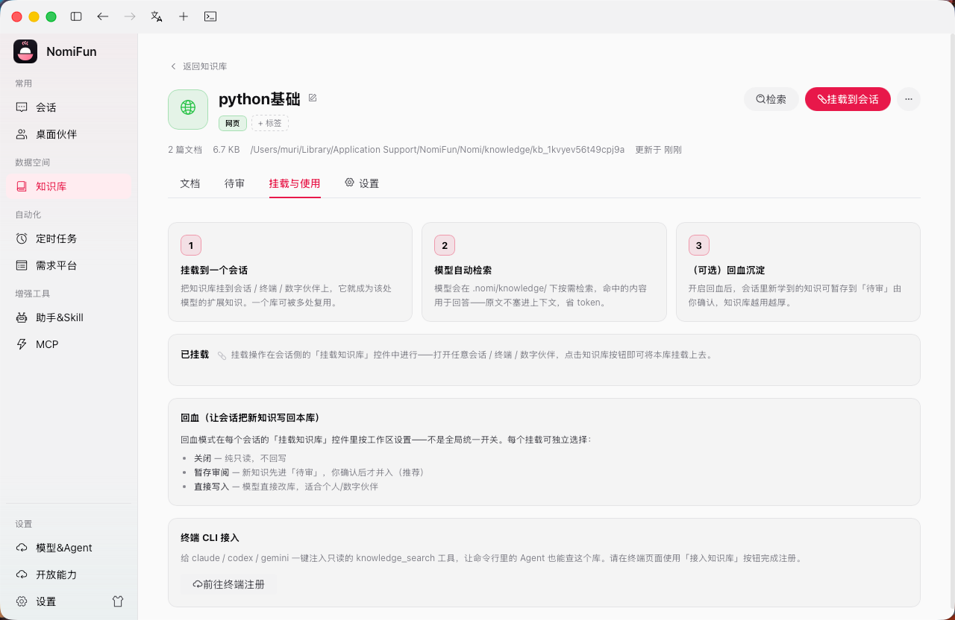Select 知识库 in the sidebar
Image resolution: width=955 pixels, height=620 pixels.
(x=69, y=186)
